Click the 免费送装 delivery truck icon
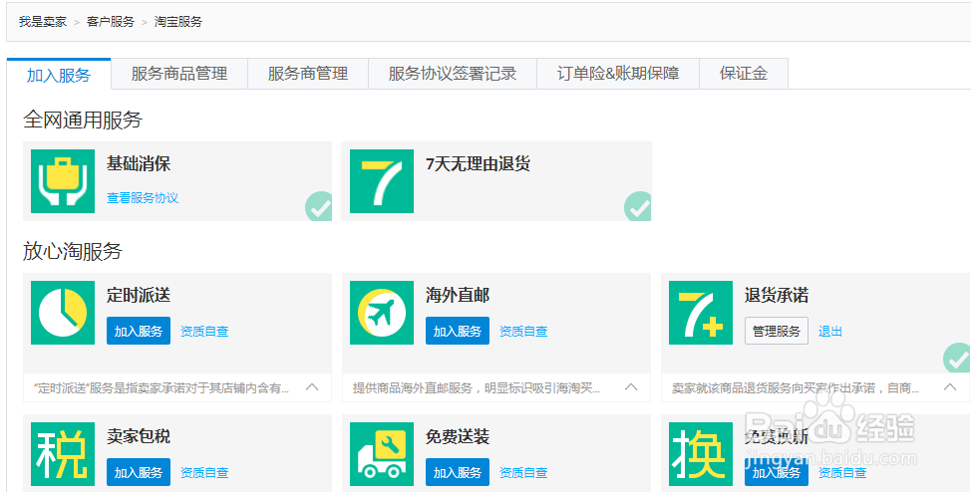971x492 pixels. [382, 453]
